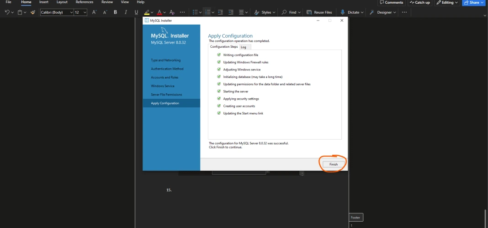488x228 pixels.
Task: Place cursor at list item 15.
Action: click(x=169, y=190)
